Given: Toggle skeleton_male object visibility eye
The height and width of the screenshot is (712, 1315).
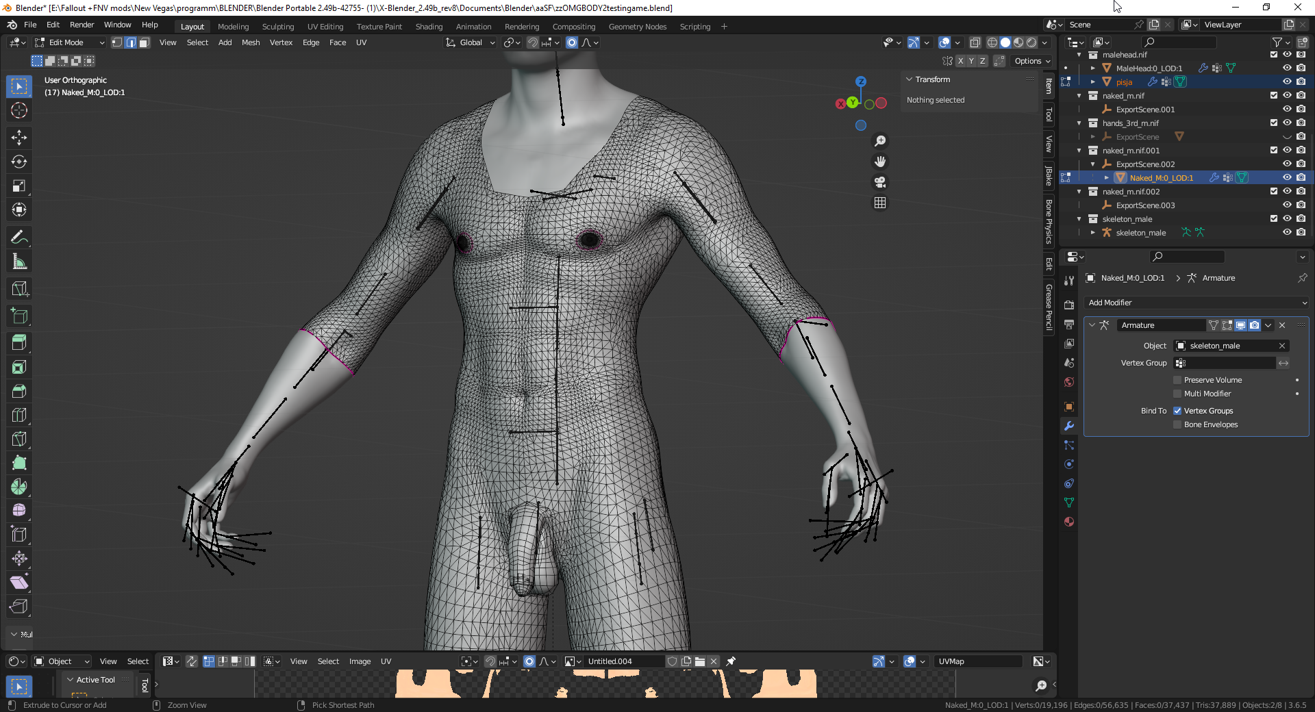Looking at the screenshot, I should point(1287,232).
